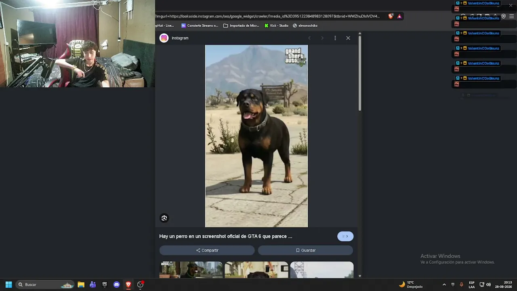Click the shield icon in the browser toolbar
The height and width of the screenshot is (291, 517).
pyautogui.click(x=504, y=16)
